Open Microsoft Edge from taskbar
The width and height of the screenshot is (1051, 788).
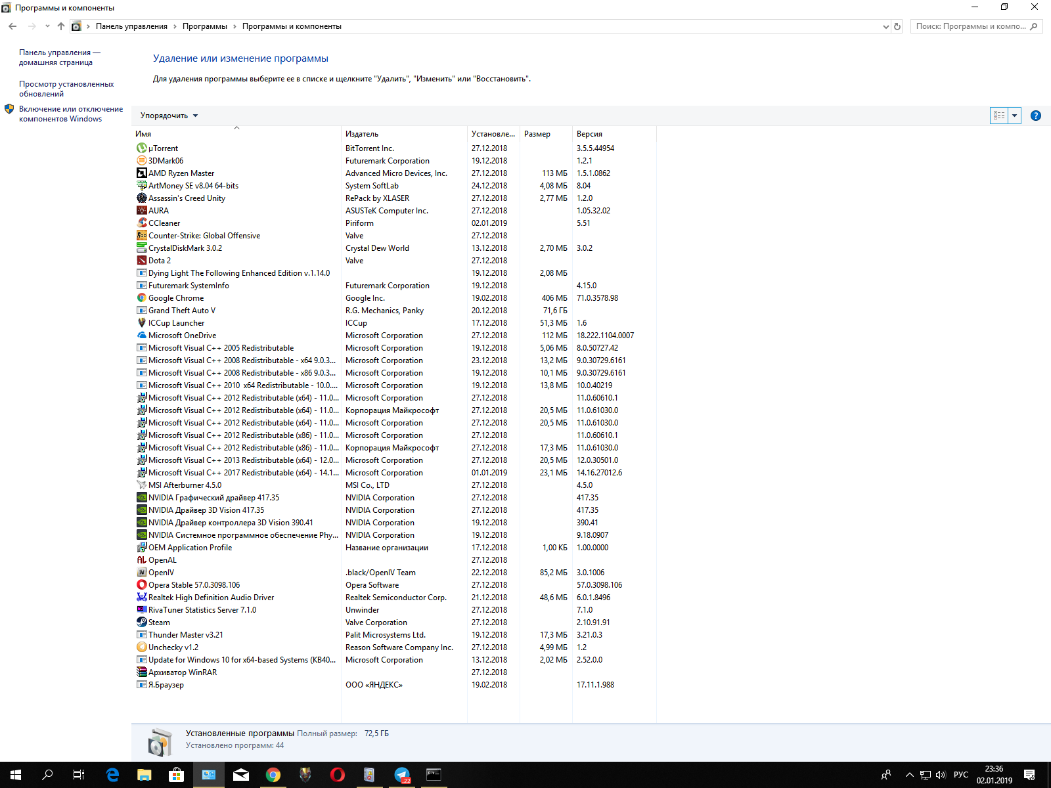point(112,775)
